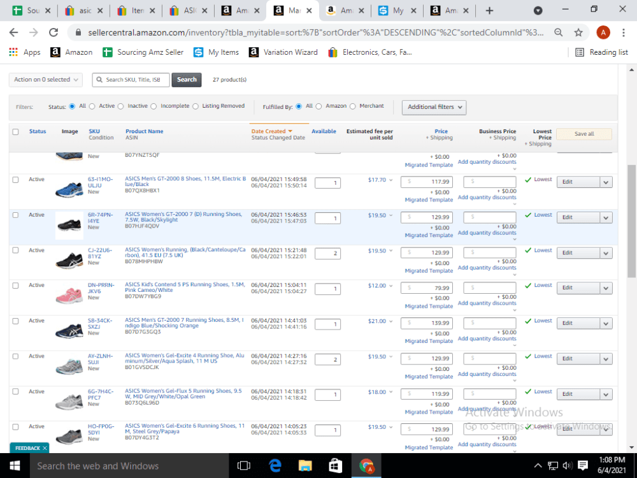
Task: Open File Explorer from the taskbar
Action: click(304, 466)
